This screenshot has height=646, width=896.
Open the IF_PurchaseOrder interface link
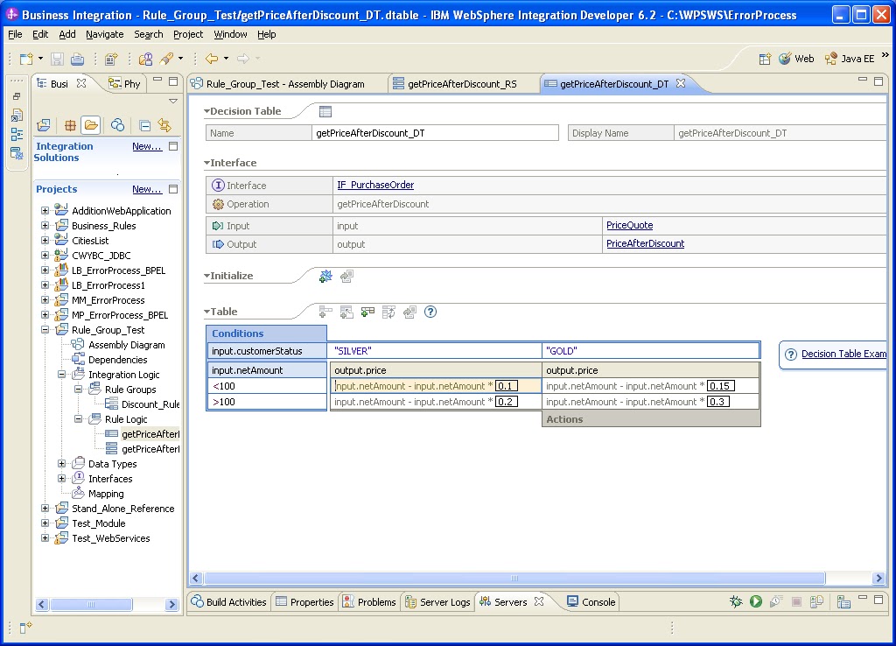point(375,185)
